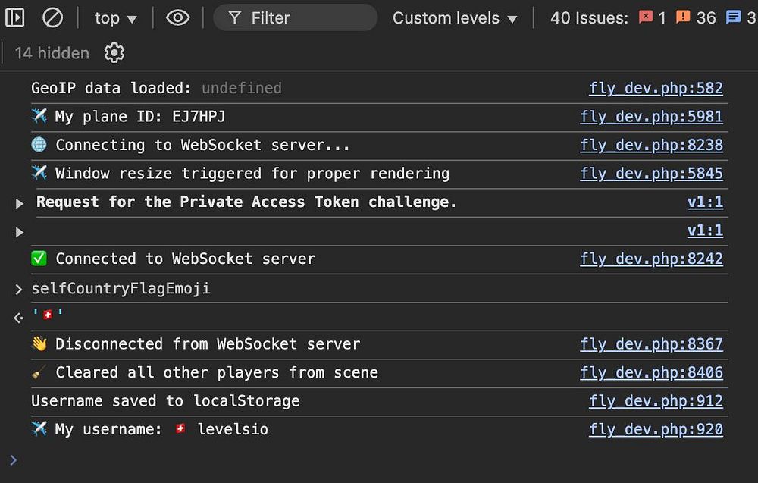Click the 40 Issues label
The height and width of the screenshot is (483, 758).
coord(589,18)
